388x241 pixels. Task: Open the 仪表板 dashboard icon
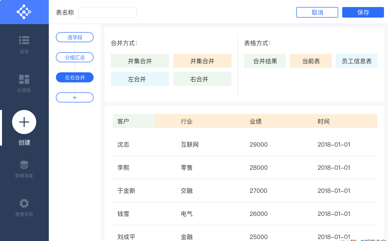[x=24, y=79]
